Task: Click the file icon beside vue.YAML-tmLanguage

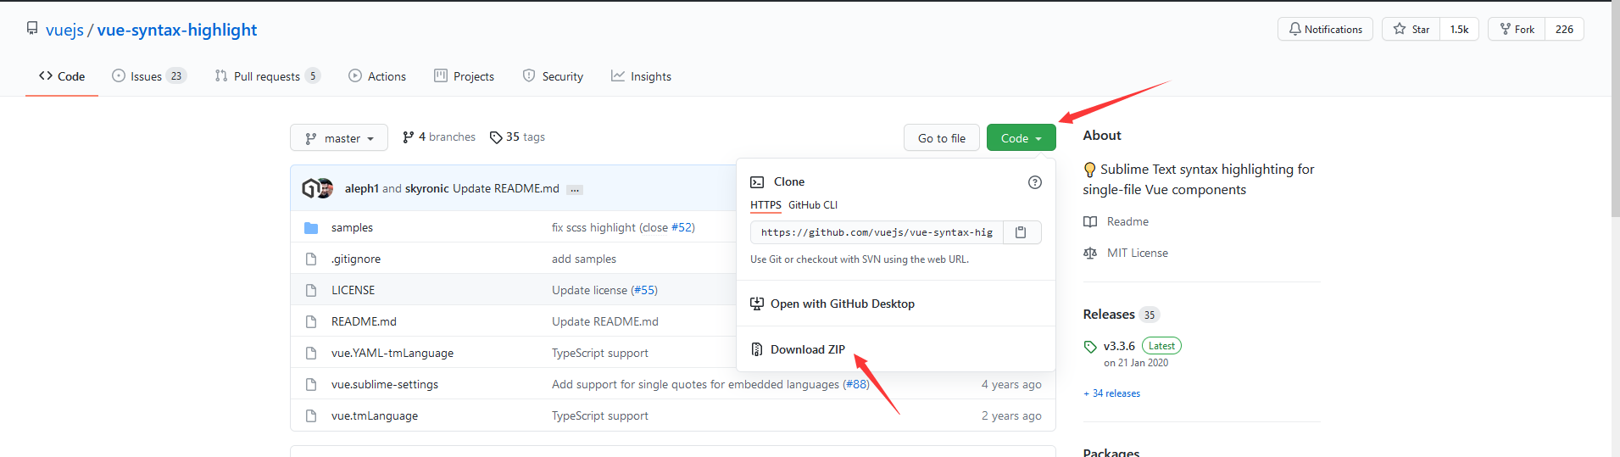Action: (x=311, y=354)
